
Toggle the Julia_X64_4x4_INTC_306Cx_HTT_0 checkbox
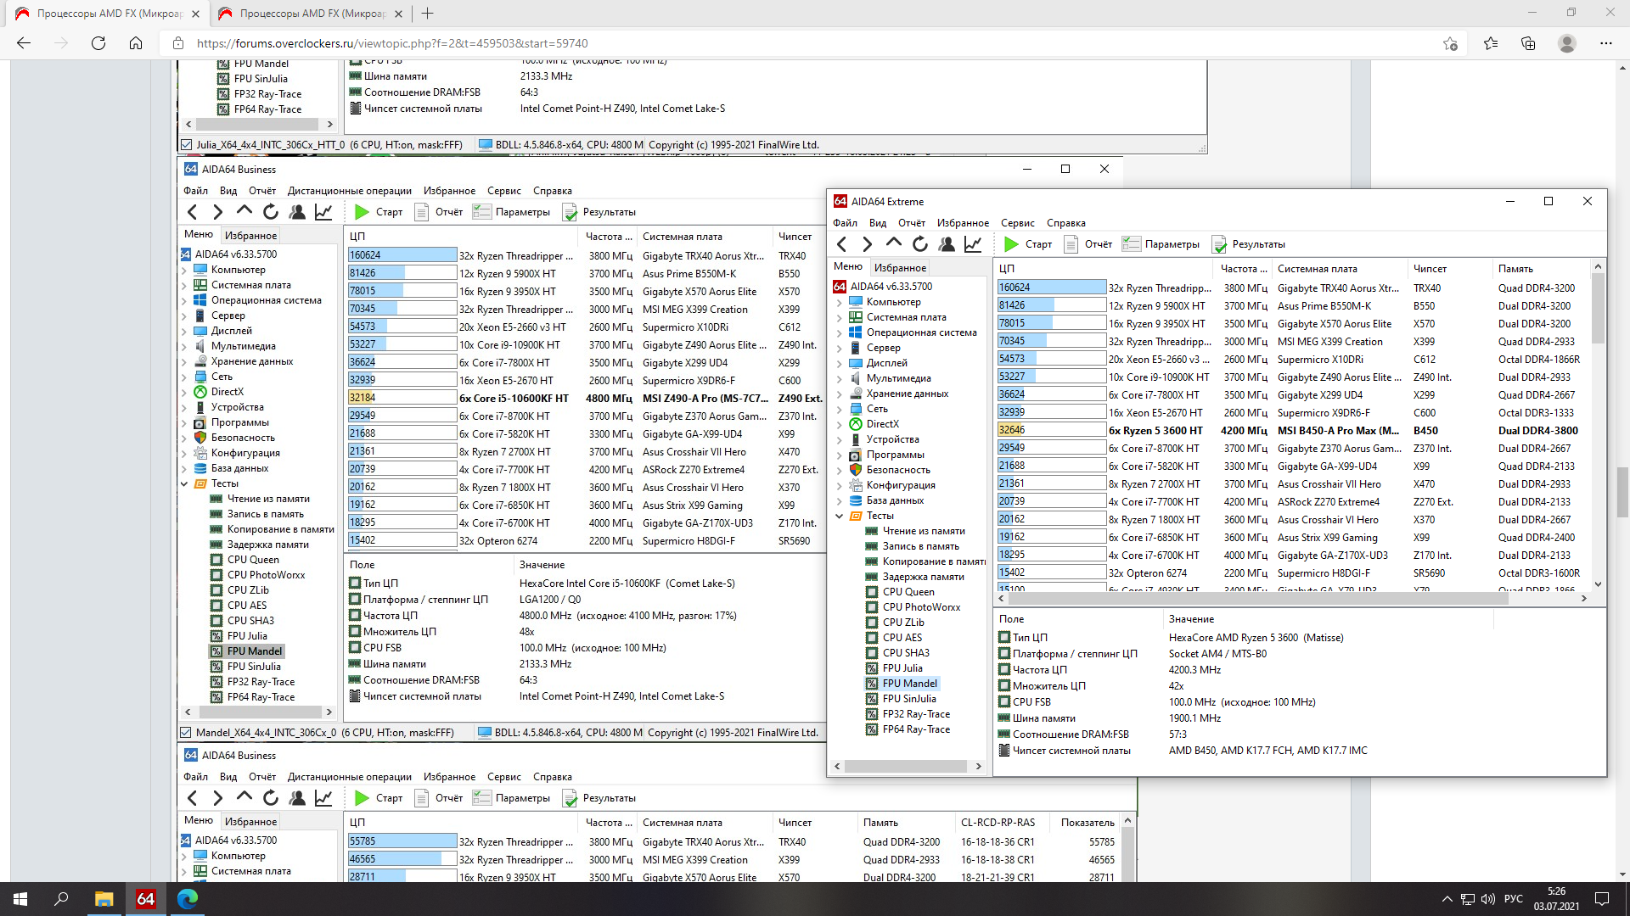pos(186,145)
